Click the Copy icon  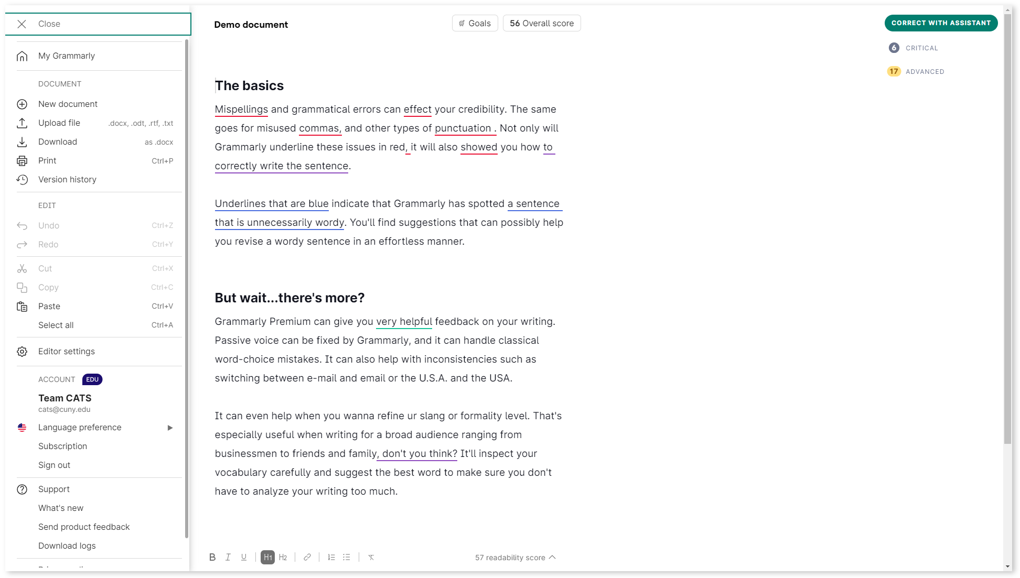[22, 288]
